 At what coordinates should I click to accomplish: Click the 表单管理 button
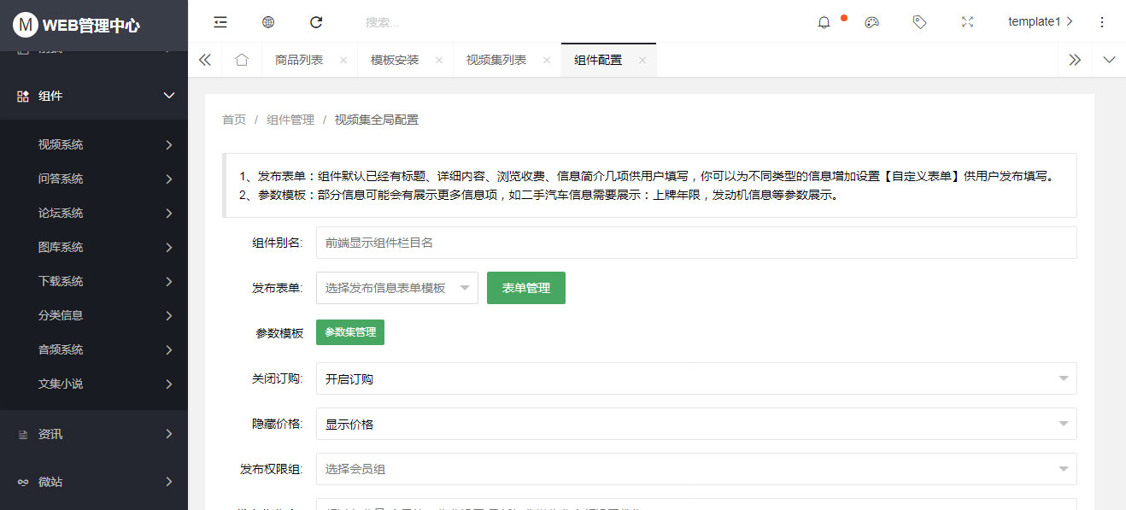525,288
